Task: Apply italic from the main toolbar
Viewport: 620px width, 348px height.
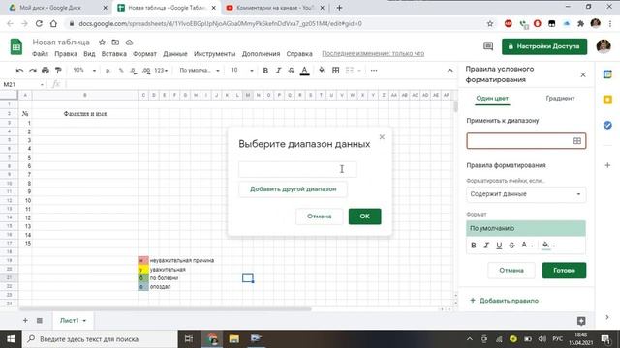Action: click(278, 71)
